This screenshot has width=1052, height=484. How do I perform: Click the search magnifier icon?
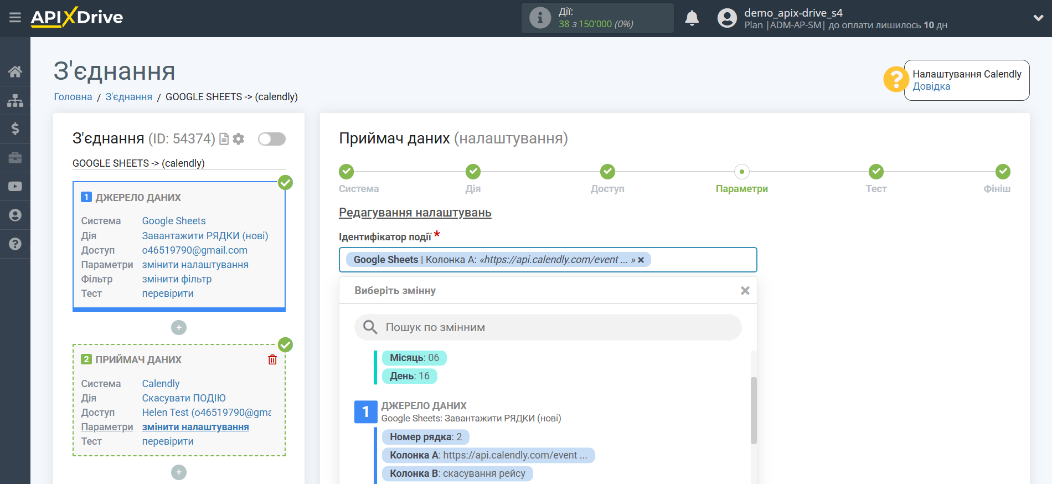coord(370,327)
